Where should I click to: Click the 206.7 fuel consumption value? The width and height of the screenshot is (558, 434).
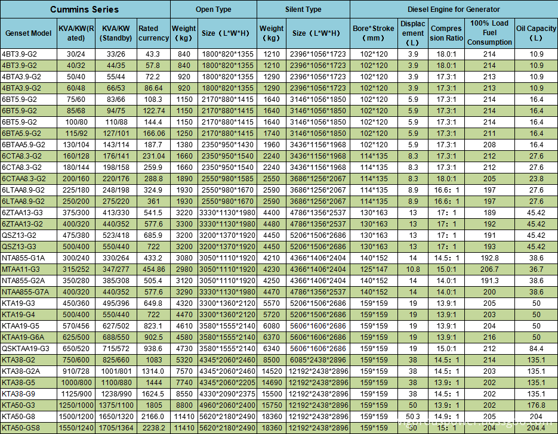point(489,269)
